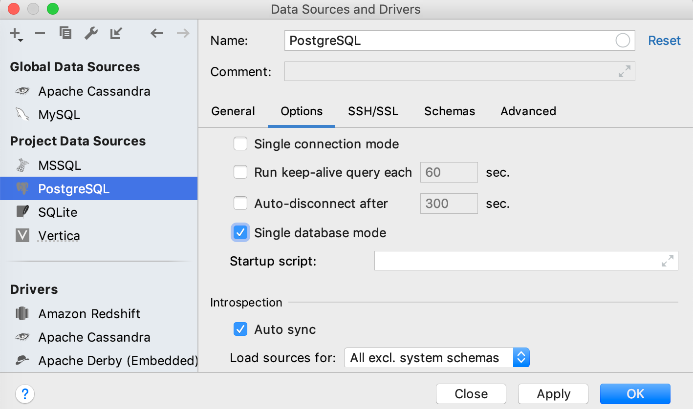Select the MSSQL data source
693x409 pixels.
tap(99, 165)
